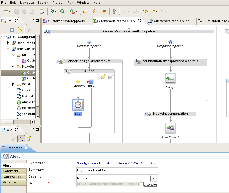Click the Browse button for Destination
229x193 pixels.
[150, 184]
